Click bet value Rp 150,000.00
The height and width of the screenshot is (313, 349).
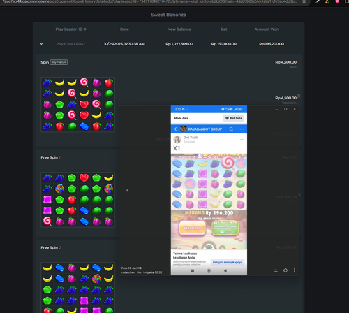(x=224, y=44)
